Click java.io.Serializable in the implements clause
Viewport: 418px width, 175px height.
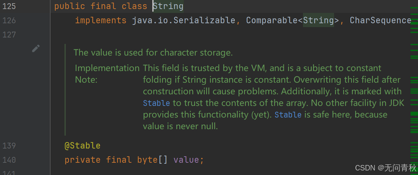(x=183, y=20)
